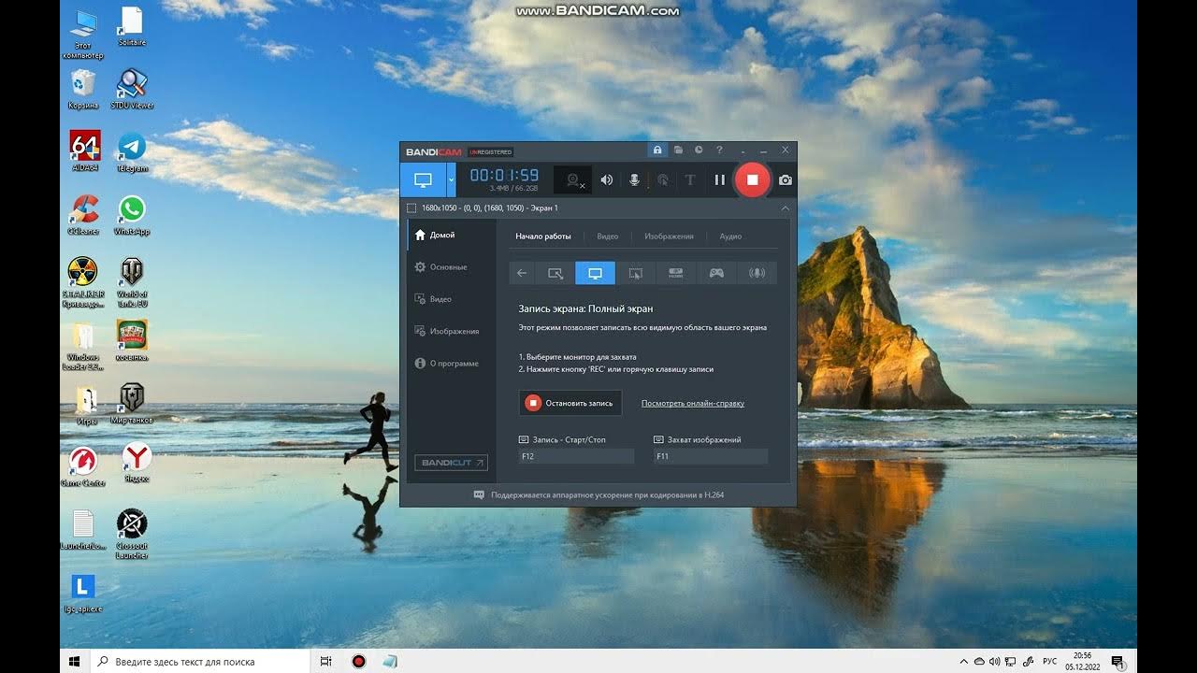Toggle the speaker sound icon
Image resolution: width=1197 pixels, height=673 pixels.
606,179
